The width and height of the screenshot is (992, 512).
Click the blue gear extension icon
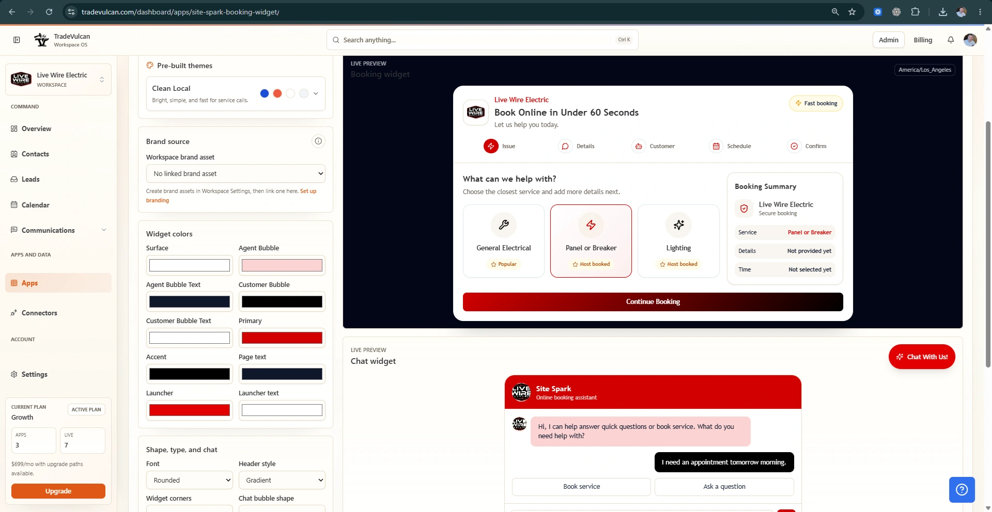point(878,12)
